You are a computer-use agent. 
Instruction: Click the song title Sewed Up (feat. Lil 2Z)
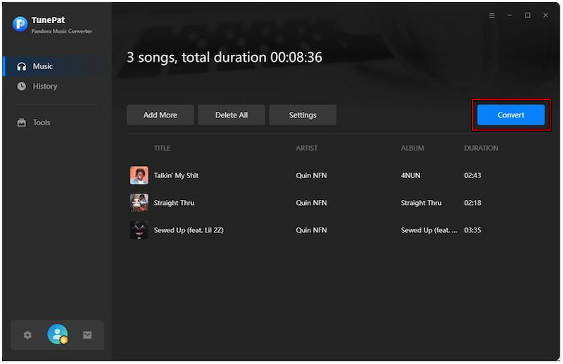(189, 230)
